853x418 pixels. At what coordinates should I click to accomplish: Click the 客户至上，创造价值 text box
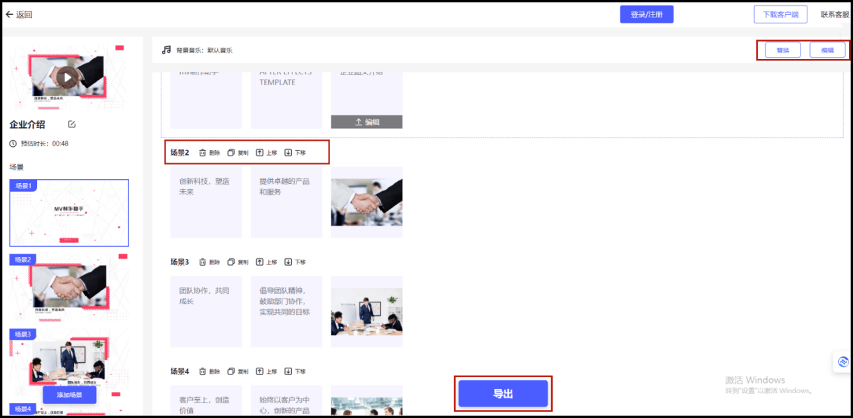click(x=206, y=400)
